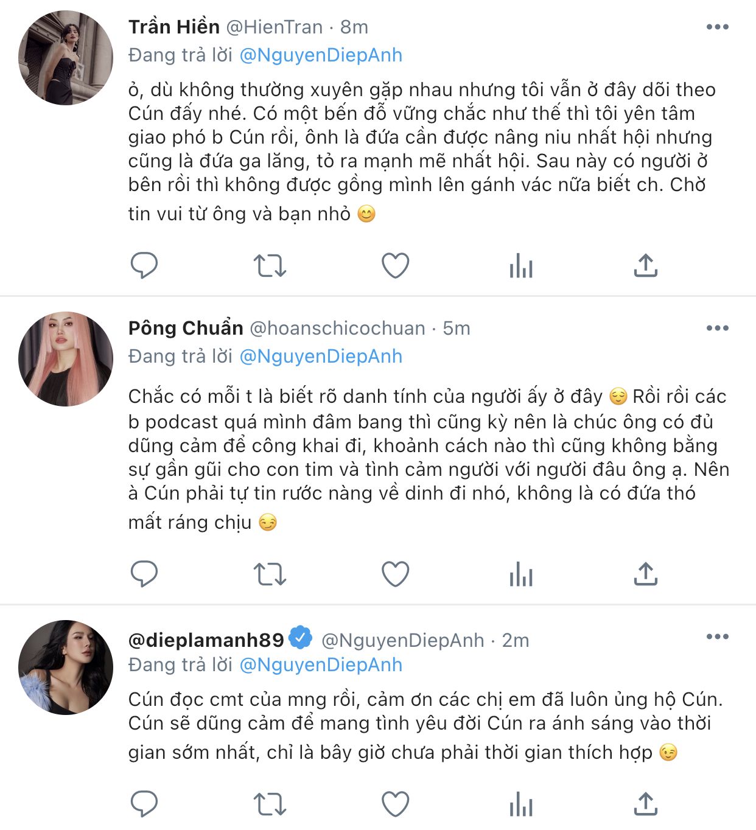Reply to Pông Chuẩn's tweet
The height and width of the screenshot is (830, 756).
[144, 574]
